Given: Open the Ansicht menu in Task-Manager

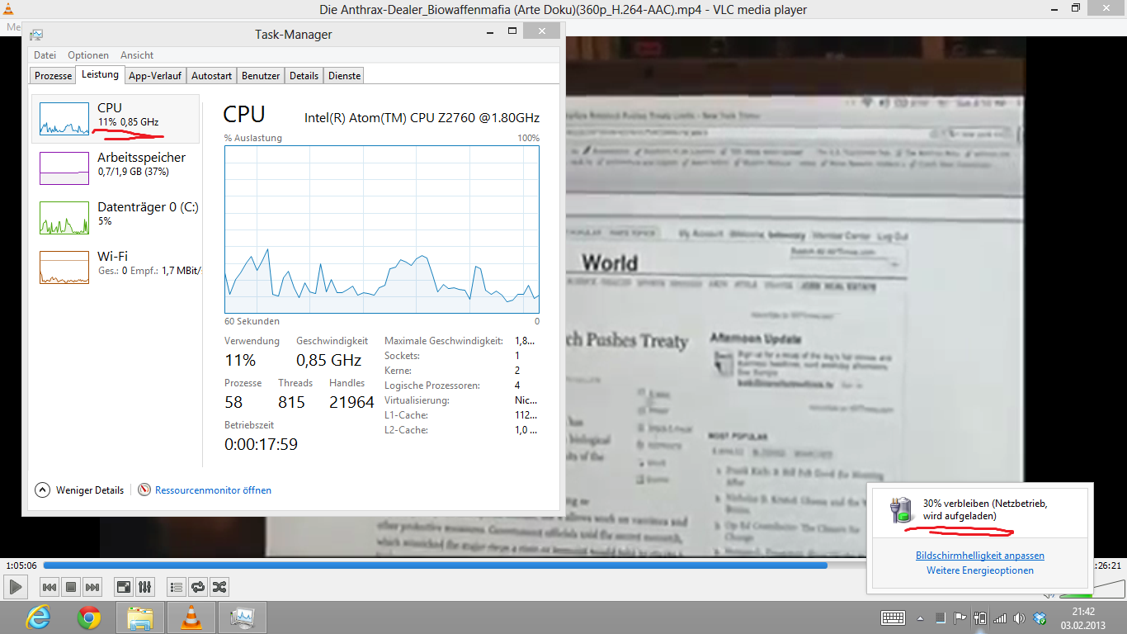Looking at the screenshot, I should (x=137, y=55).
